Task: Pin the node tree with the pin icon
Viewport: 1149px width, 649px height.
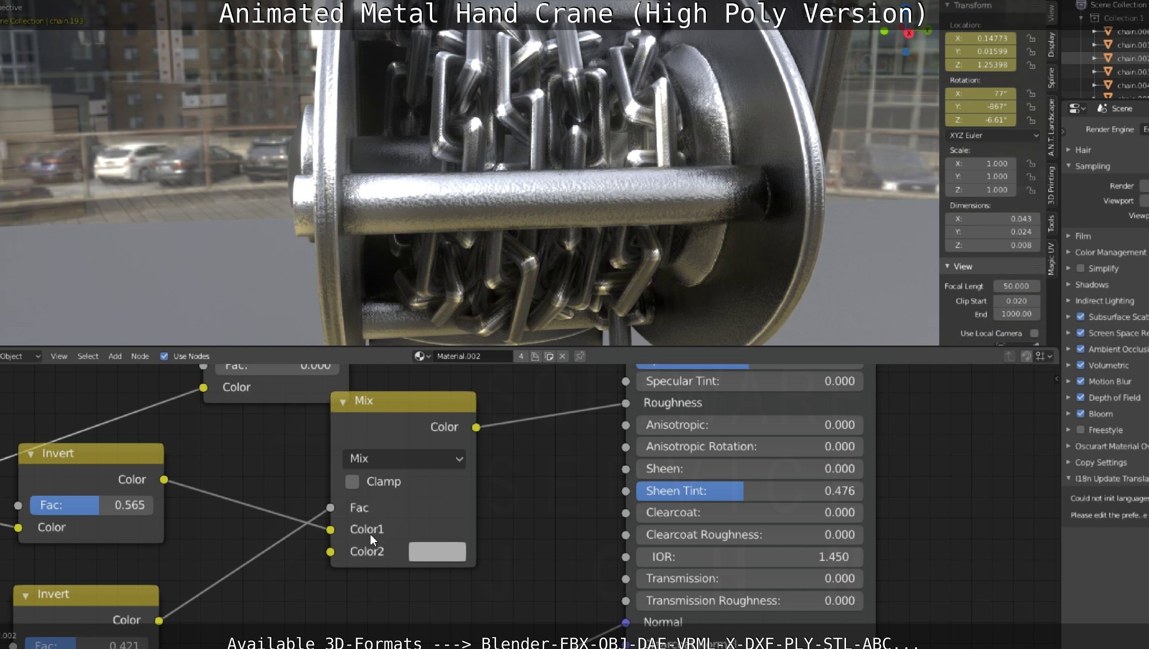Action: 580,356
